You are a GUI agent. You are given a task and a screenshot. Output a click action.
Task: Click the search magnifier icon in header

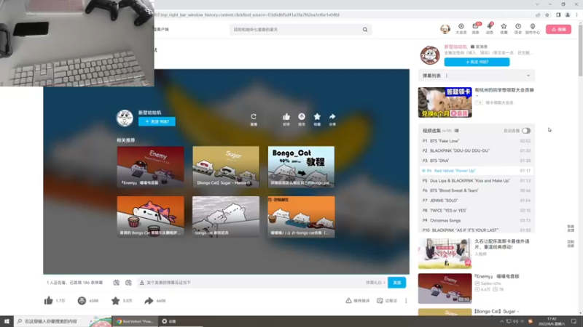(x=365, y=30)
